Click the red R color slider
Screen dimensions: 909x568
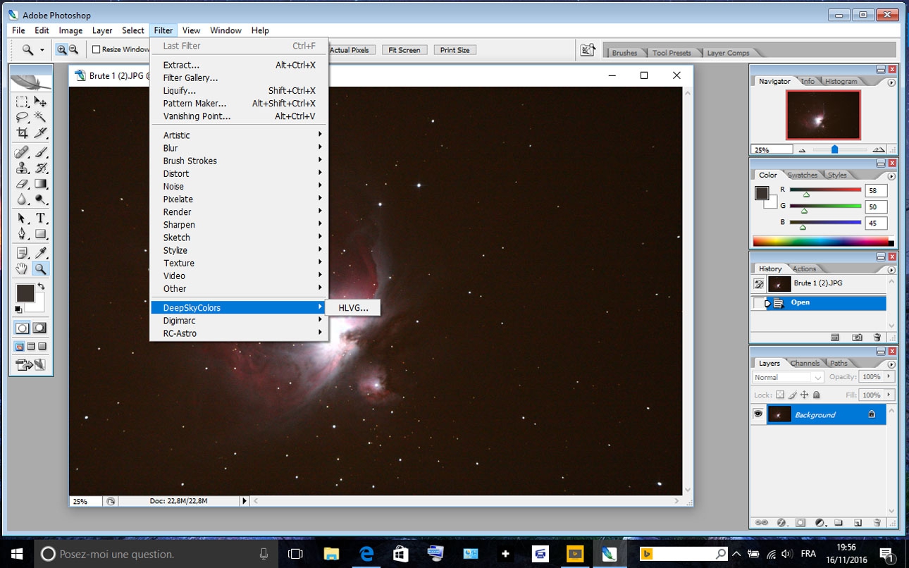click(x=825, y=190)
